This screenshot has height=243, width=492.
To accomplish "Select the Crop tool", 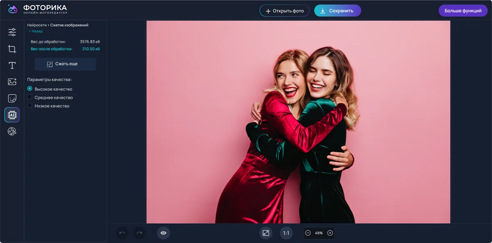I will click(x=12, y=49).
